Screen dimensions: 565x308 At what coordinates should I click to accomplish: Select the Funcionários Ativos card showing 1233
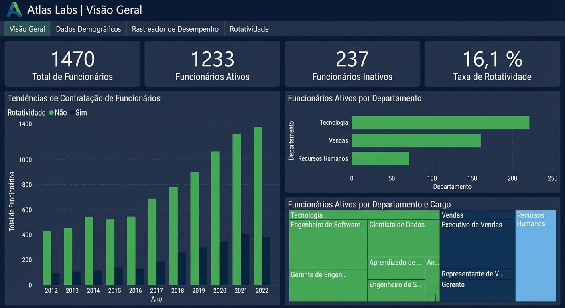pos(212,64)
